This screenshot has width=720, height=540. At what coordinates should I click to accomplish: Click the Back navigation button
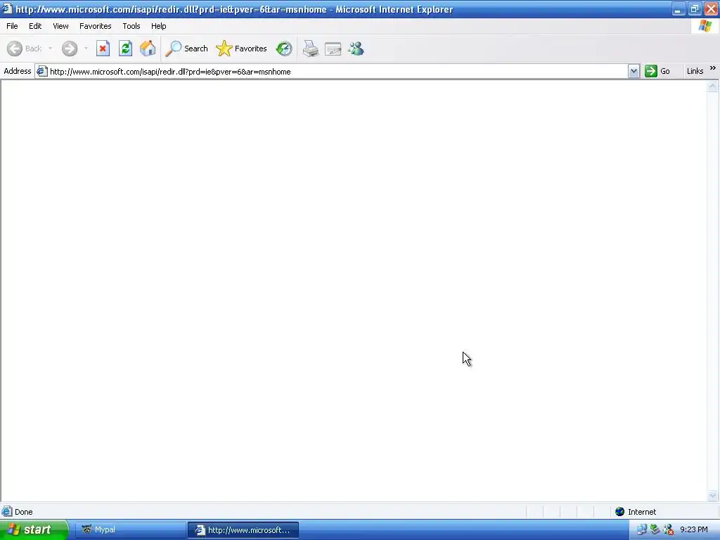coord(25,49)
